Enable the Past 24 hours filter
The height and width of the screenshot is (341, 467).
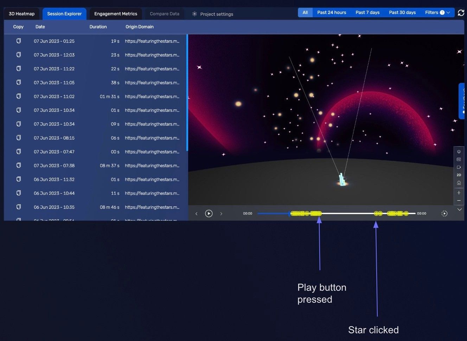pyautogui.click(x=331, y=12)
